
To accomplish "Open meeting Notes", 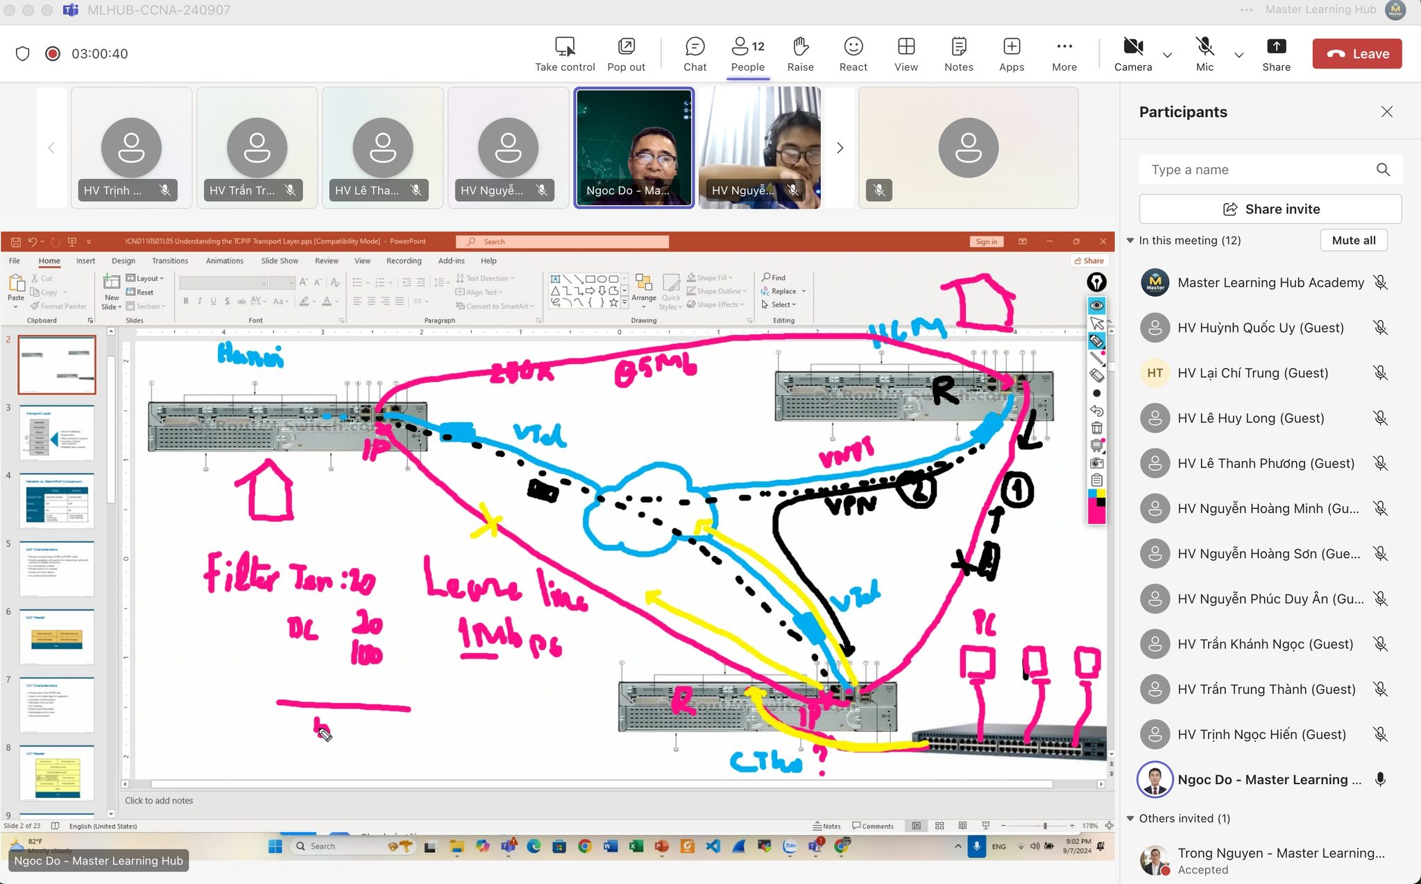I will [x=958, y=54].
